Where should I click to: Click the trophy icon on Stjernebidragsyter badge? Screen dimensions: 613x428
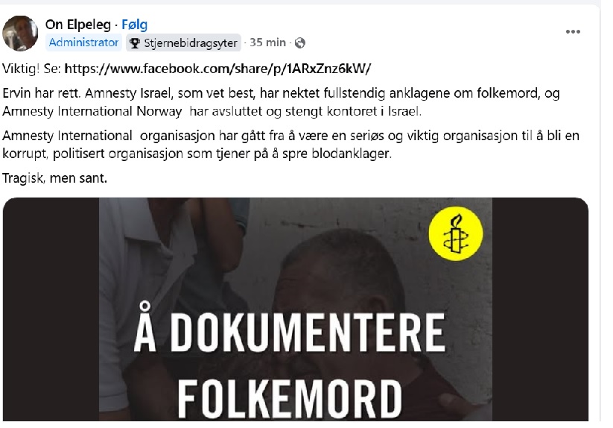coord(135,43)
